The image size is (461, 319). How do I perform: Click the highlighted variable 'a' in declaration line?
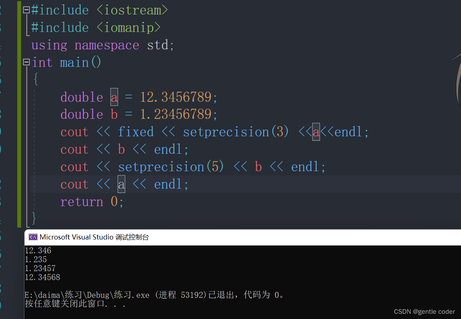[114, 97]
